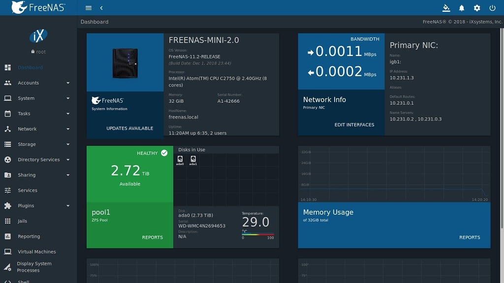Open the settings gear icon
Viewport: 504px width, 283px height.
tap(477, 8)
